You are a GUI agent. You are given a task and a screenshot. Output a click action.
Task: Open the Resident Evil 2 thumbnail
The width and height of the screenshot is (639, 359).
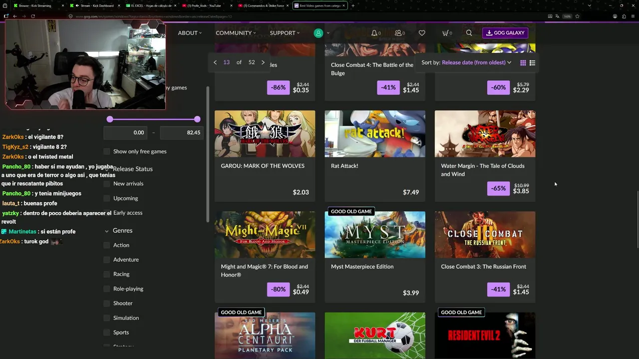485,336
